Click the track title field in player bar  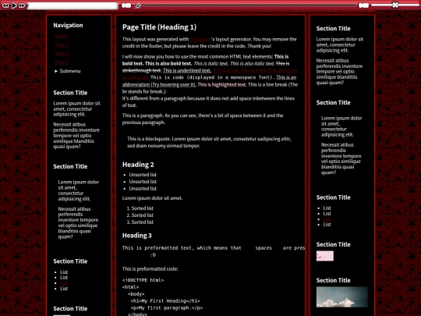click(x=73, y=5)
